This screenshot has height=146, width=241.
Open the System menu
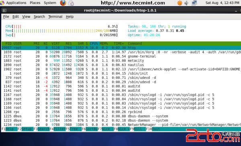click(x=50, y=3)
